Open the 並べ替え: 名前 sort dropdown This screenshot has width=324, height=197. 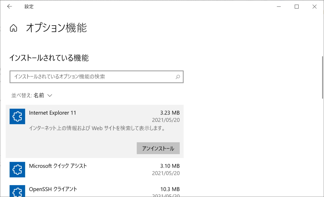(x=32, y=95)
